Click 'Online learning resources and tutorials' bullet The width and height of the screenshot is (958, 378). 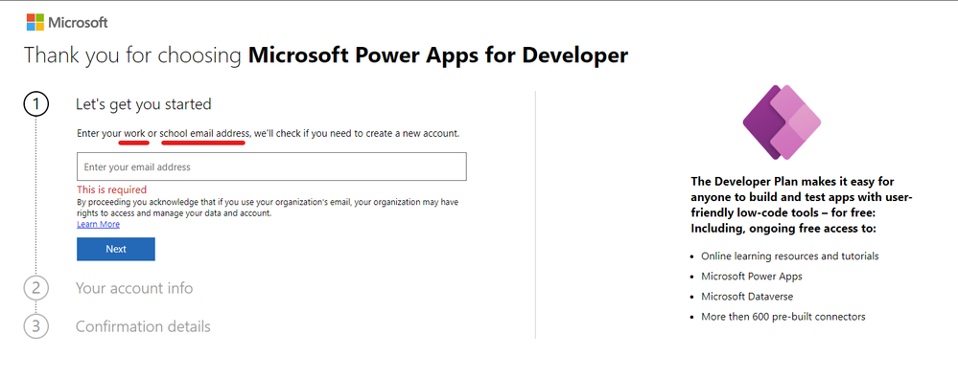(790, 256)
